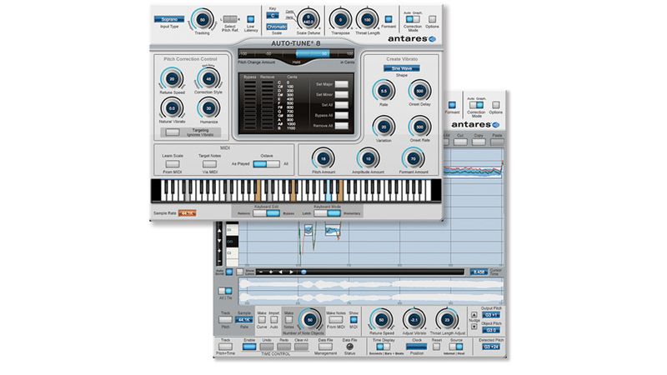Image resolution: width=667 pixels, height=375 pixels.
Task: Click the Set All button
Action: [x=341, y=105]
